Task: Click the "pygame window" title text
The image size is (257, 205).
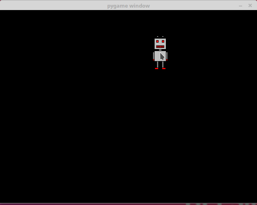Action: 128,6
